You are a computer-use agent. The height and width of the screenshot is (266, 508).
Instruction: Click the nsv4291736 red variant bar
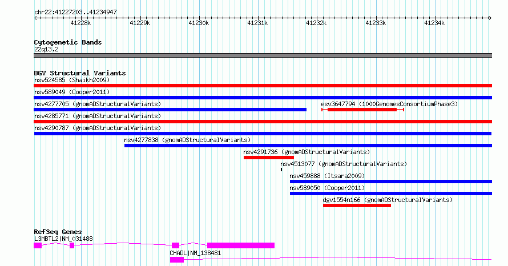[x=269, y=158]
